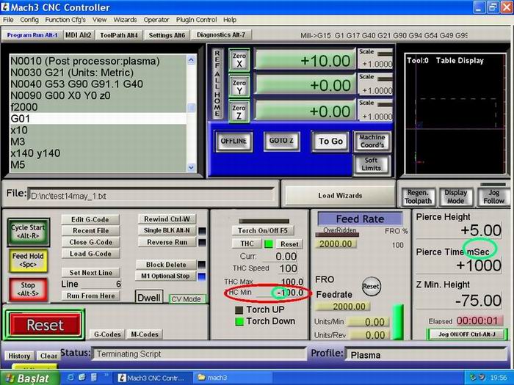Click Jog ON/OFF Ctrl-Alt-J button

[466, 334]
